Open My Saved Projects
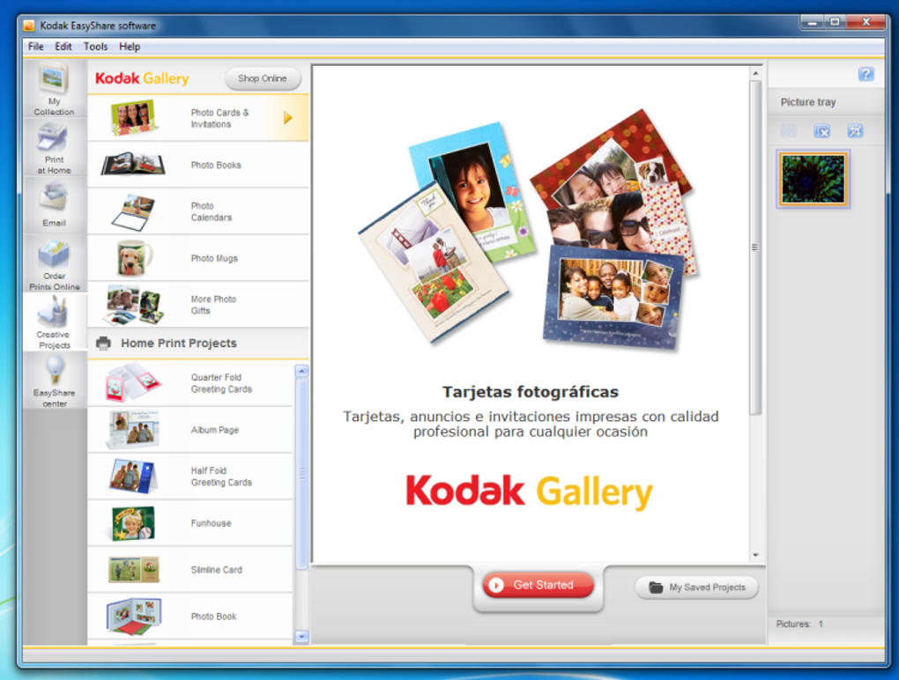Image resolution: width=899 pixels, height=680 pixels. coord(696,588)
